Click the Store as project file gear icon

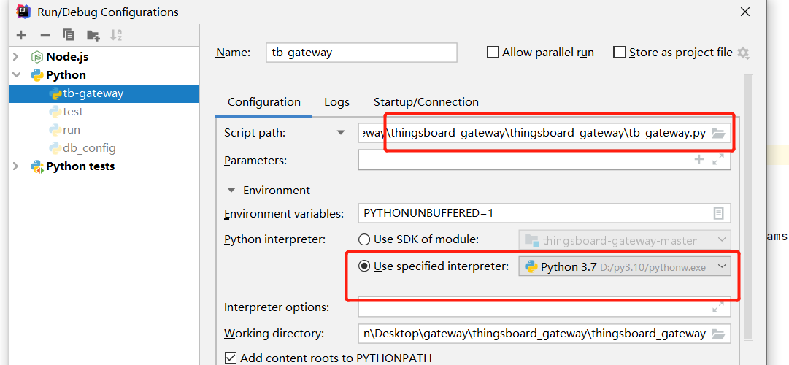coord(743,53)
